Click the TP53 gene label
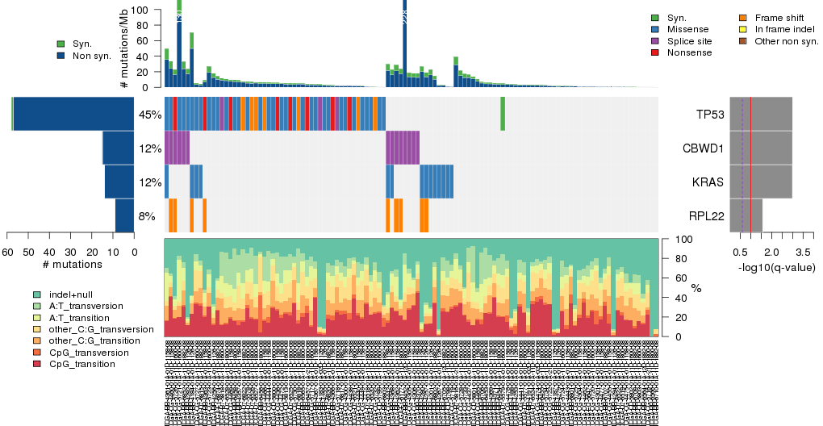The image size is (823, 426). 708,115
